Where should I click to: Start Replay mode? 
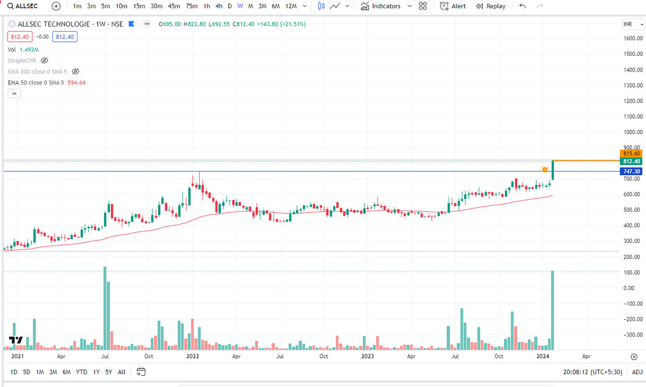[x=490, y=6]
